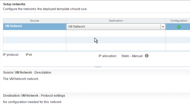Click the Configuration column header
The width and height of the screenshot is (190, 106).
(x=179, y=21)
